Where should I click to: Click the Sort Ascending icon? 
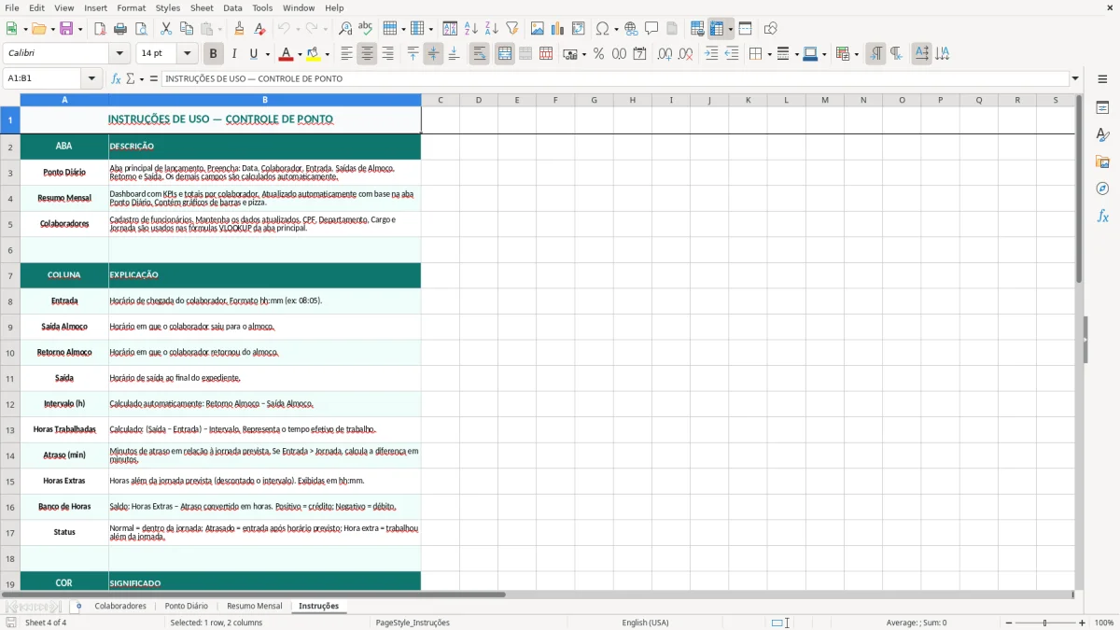click(471, 29)
